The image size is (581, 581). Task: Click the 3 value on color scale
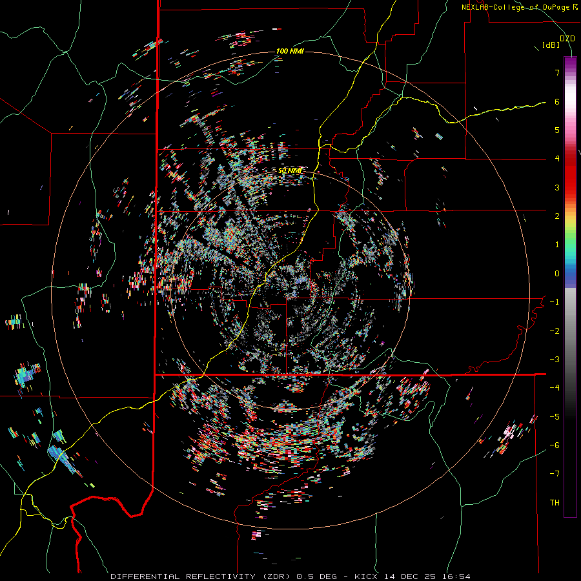point(557,187)
